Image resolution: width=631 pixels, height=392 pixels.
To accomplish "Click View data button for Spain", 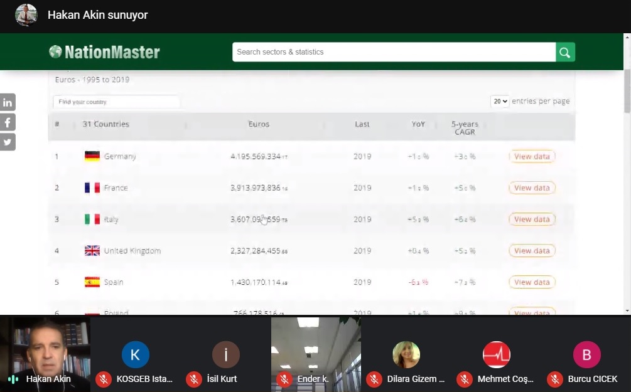I will click(x=532, y=282).
